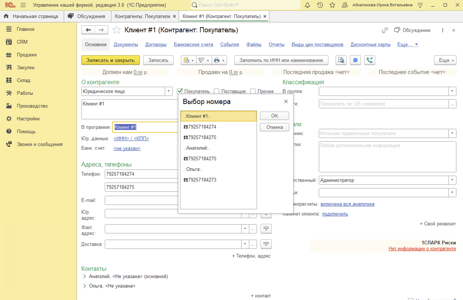
Task: Open the notifications bell icon
Action: point(307,5)
